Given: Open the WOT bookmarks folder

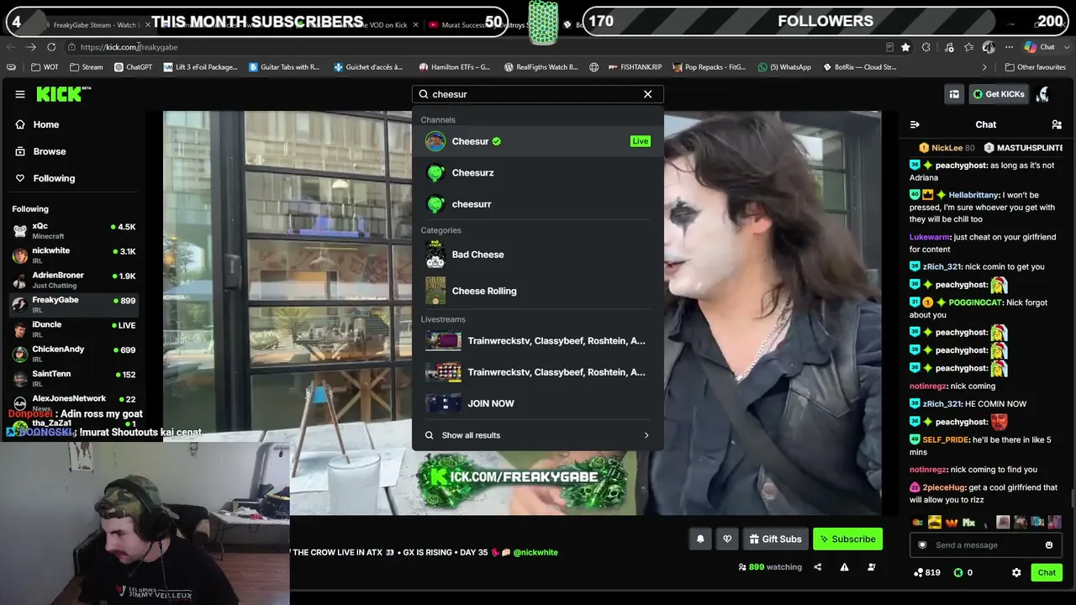Looking at the screenshot, I should coord(45,67).
